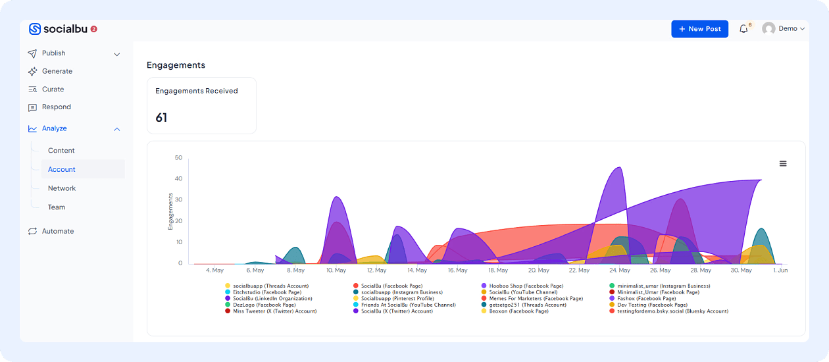Open the notifications bell
Viewport: 829px width, 362px height.
pyautogui.click(x=743, y=29)
